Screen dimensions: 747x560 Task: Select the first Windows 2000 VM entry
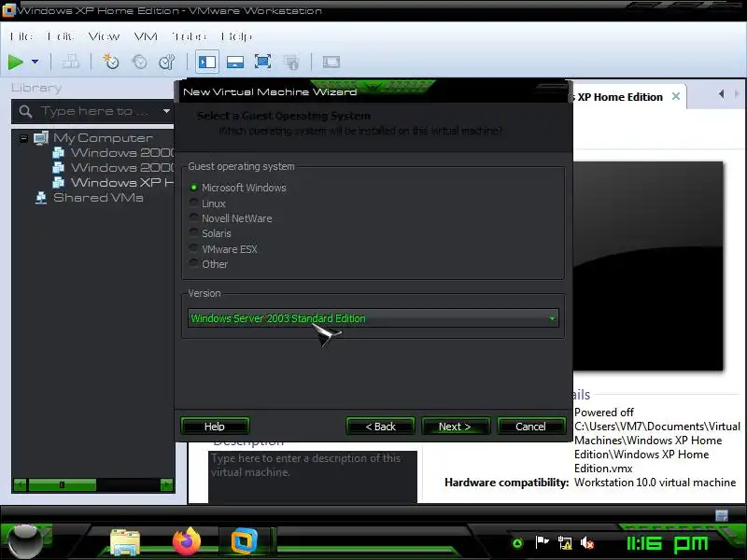(x=123, y=153)
